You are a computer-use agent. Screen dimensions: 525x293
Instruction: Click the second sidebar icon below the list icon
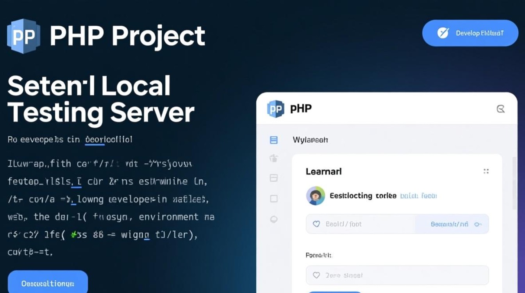pyautogui.click(x=274, y=158)
